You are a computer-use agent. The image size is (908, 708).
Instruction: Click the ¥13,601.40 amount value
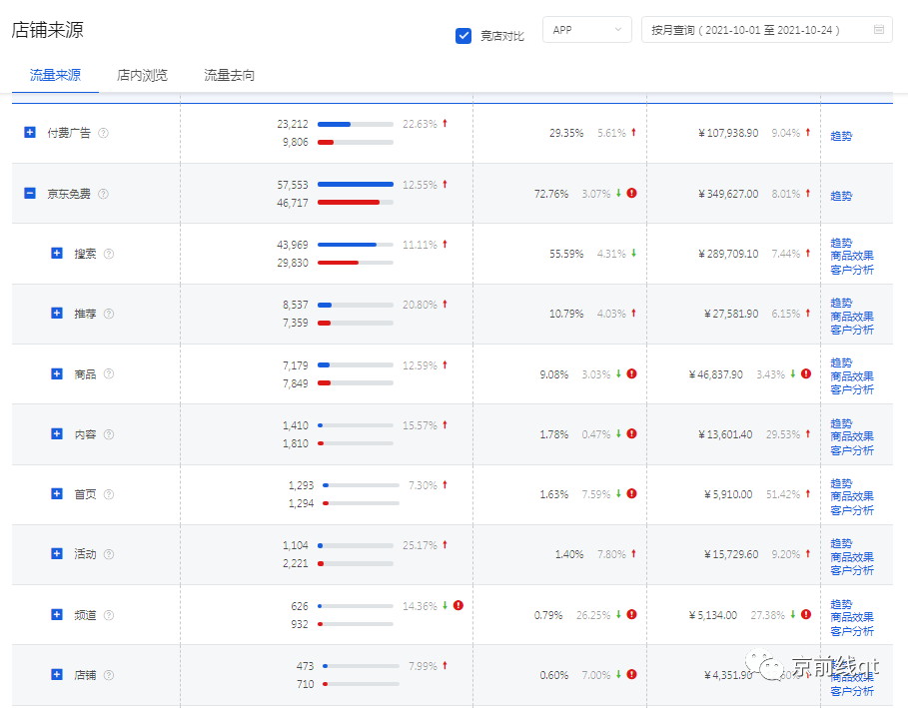point(725,434)
